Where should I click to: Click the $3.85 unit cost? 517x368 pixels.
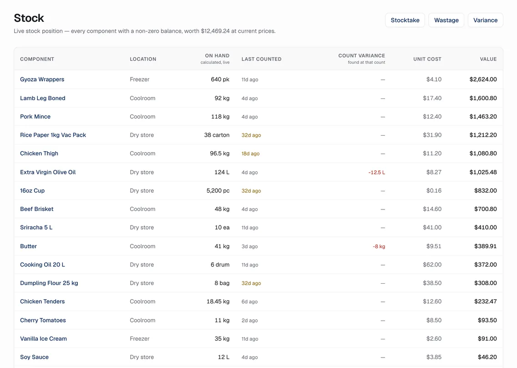coord(434,358)
